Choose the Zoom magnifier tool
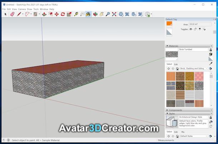Screen dimensions: 218x144 pos(108,14)
